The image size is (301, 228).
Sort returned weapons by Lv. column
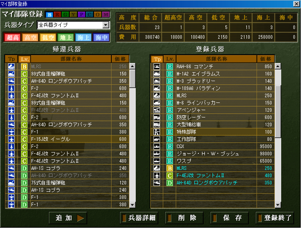click(x=24, y=59)
